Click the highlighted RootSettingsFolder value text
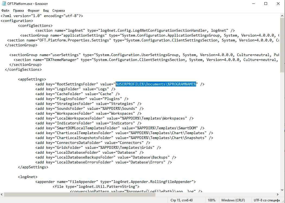Screen dimensions: 285x203 tap(156, 84)
